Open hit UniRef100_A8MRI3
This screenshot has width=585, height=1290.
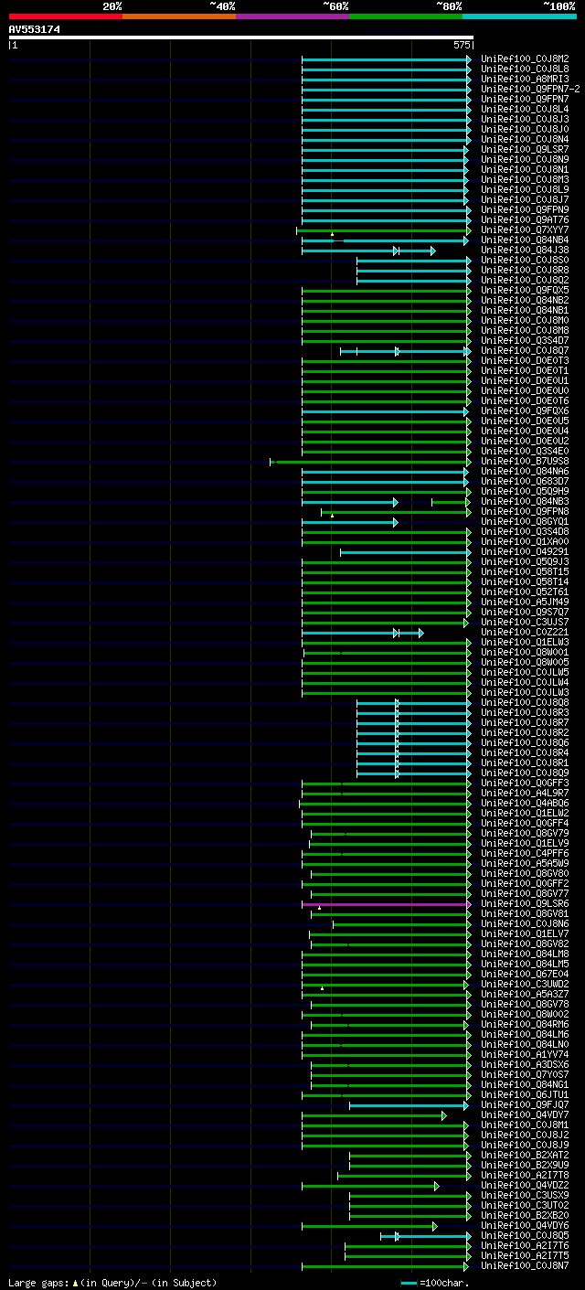tap(525, 80)
